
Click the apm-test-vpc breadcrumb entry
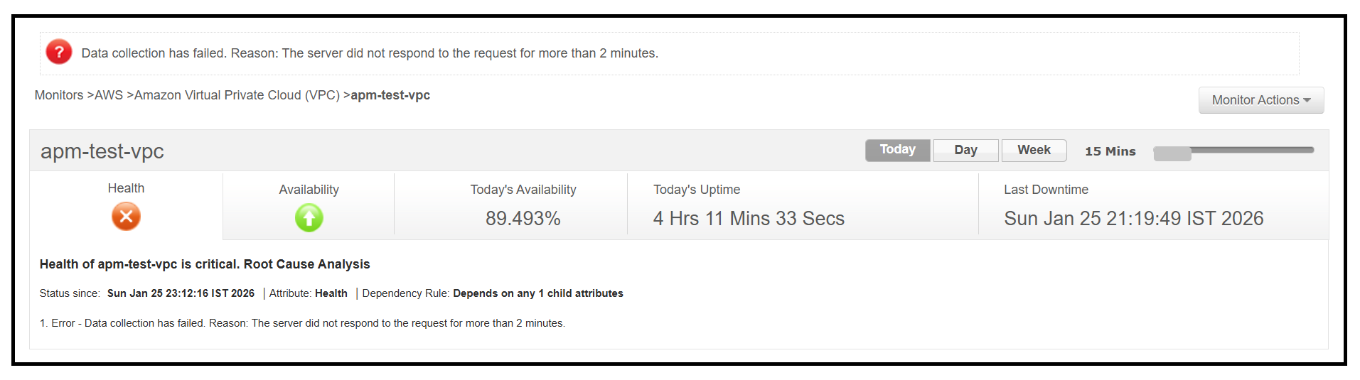coord(390,95)
